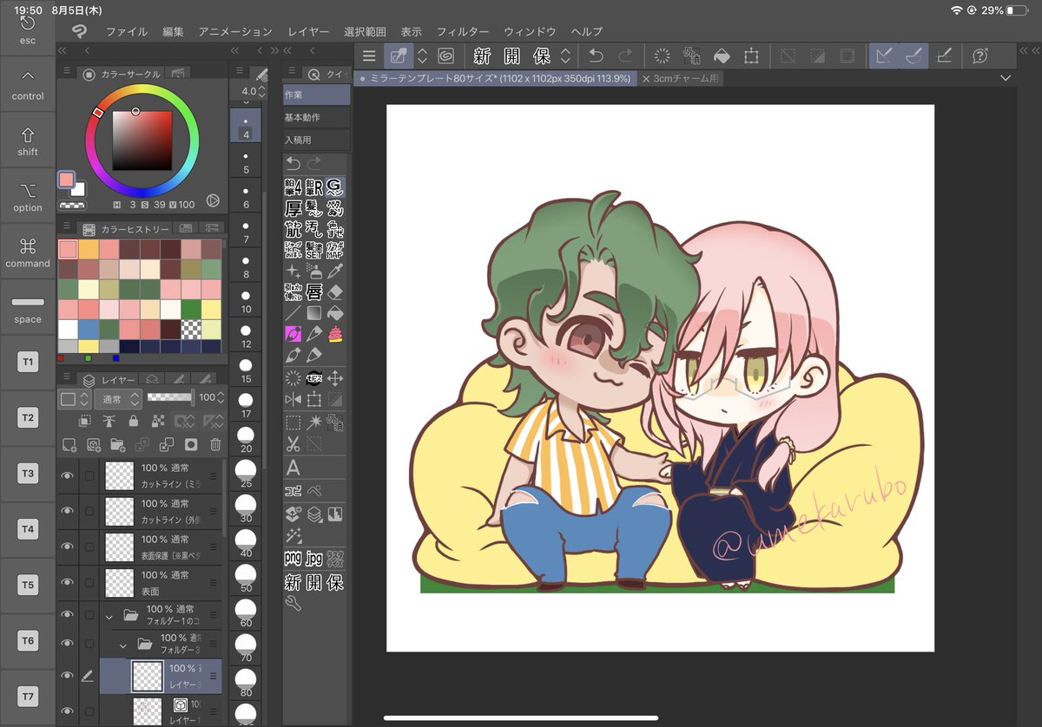The height and width of the screenshot is (727, 1042).
Task: Toggle snap to ruler in command bar
Action: click(x=884, y=56)
